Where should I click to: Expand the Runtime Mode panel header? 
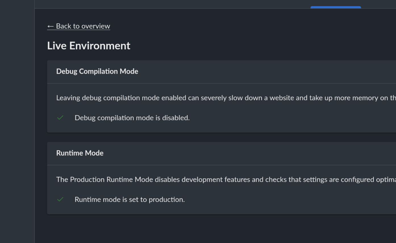(80, 153)
